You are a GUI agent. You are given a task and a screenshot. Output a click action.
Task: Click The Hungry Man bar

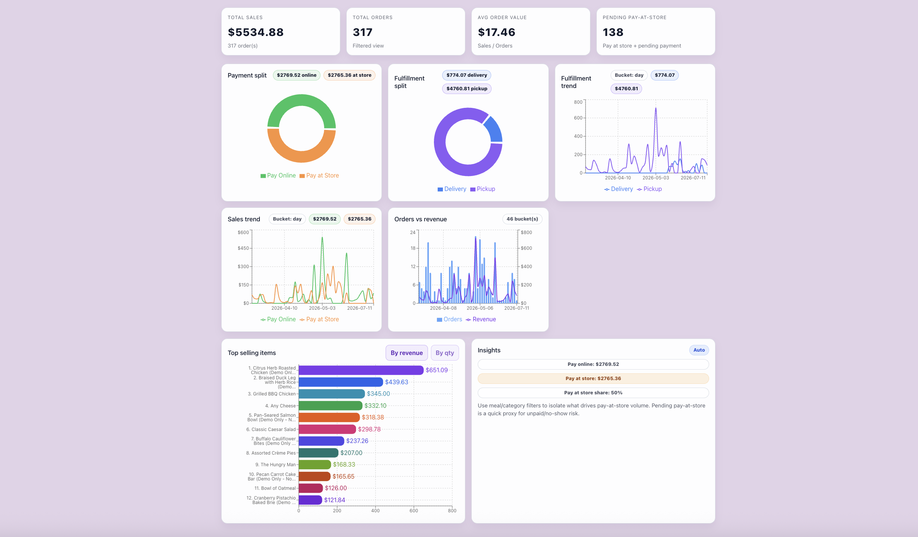[x=315, y=464]
